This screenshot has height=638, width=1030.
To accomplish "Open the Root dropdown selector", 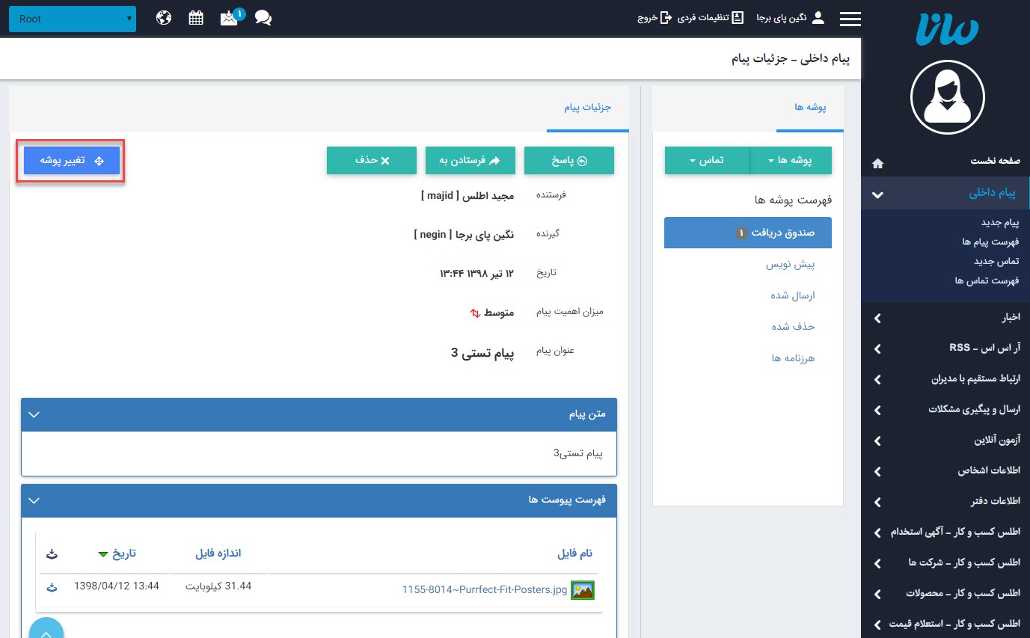I will tap(72, 18).
